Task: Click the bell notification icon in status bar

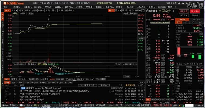Action: pos(180,105)
